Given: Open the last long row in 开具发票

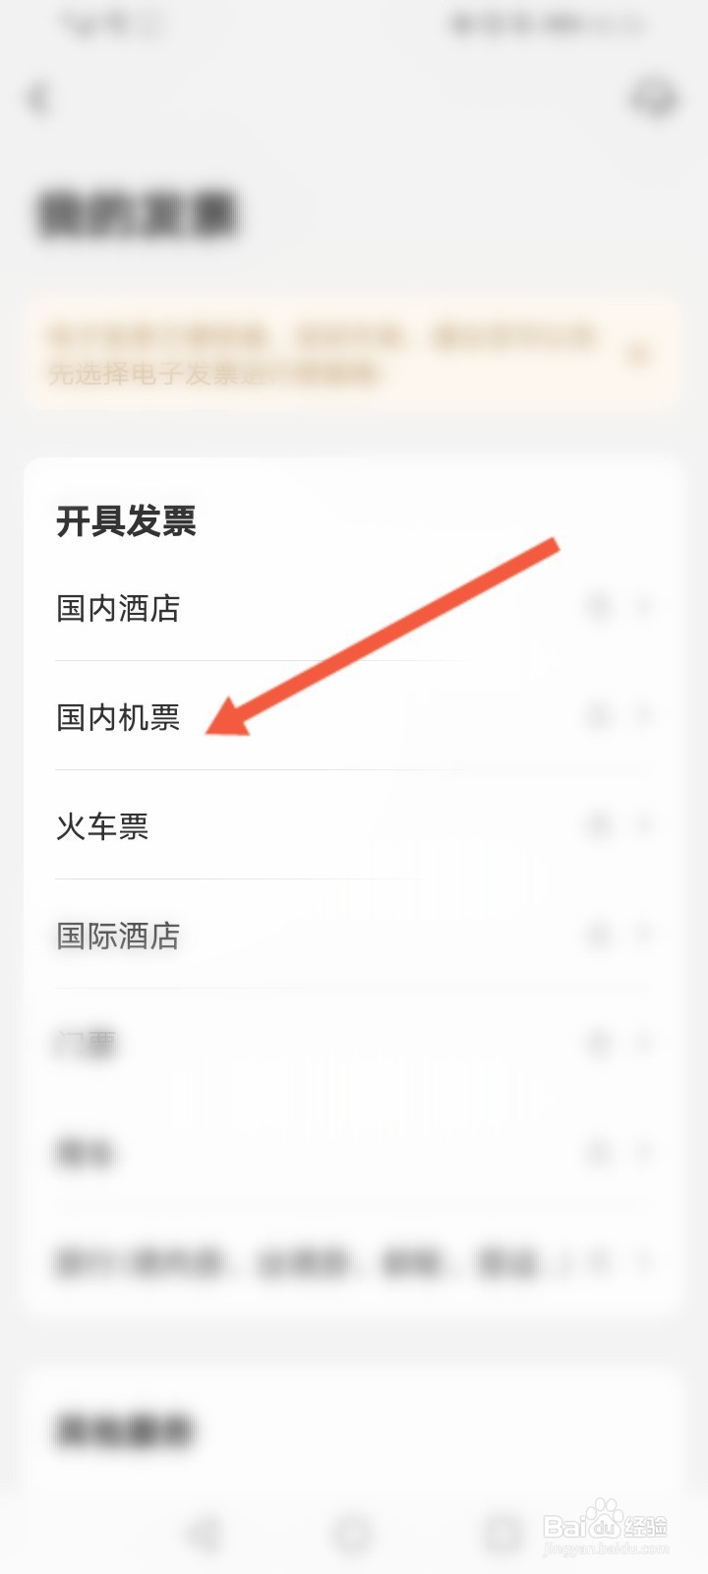Looking at the screenshot, I should [x=354, y=1262].
